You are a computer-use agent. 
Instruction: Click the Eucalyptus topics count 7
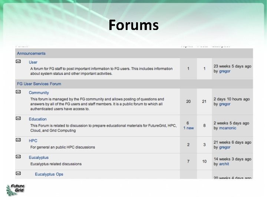(188, 161)
